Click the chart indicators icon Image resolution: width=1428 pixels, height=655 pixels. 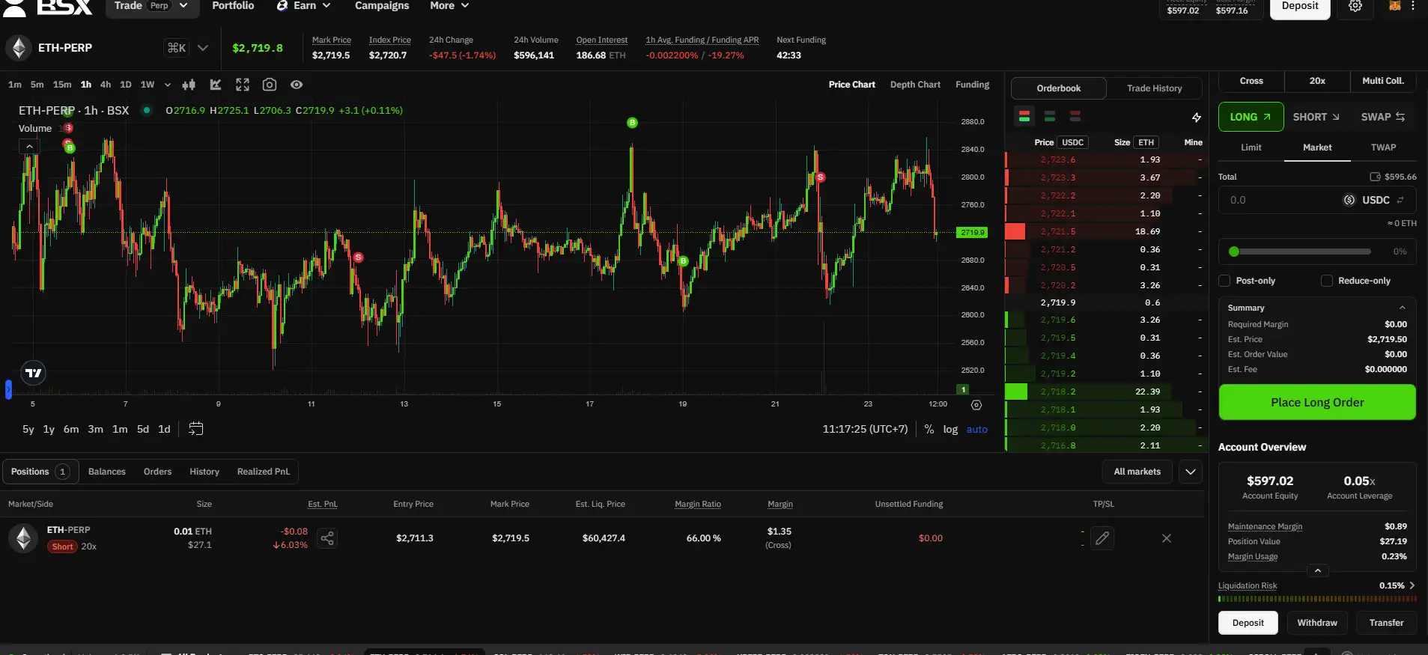(x=216, y=85)
